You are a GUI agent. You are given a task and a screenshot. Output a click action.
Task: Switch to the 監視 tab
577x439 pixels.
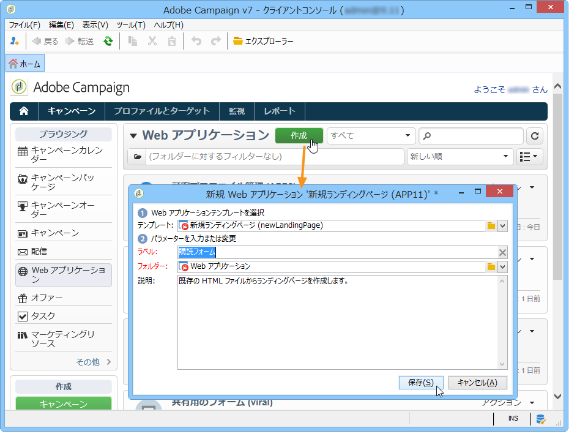237,111
